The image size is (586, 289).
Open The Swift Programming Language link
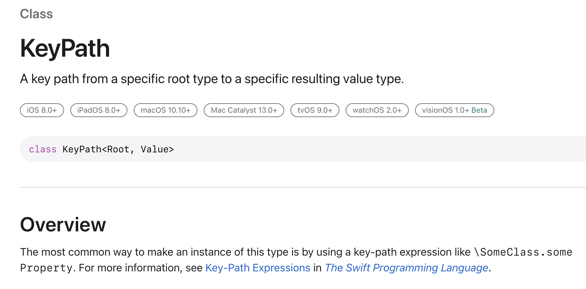click(406, 268)
